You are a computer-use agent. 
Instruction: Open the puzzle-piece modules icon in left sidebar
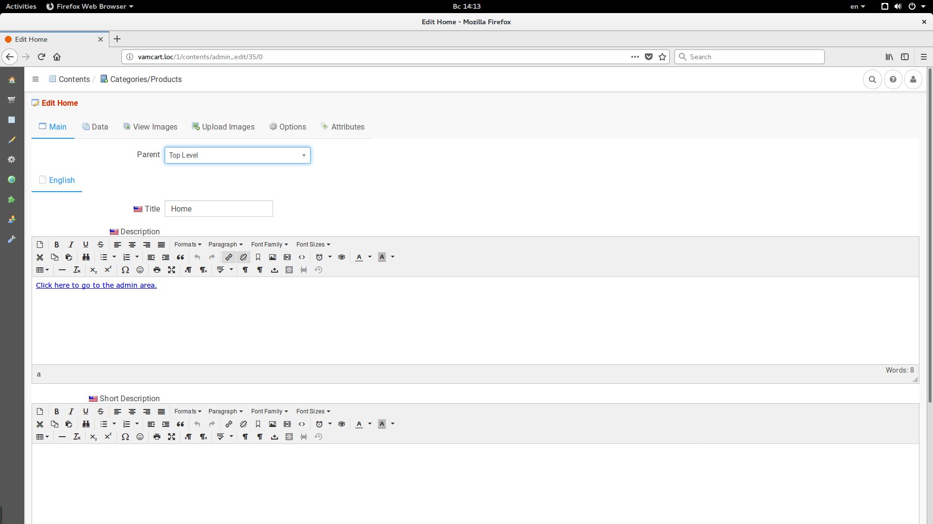pos(12,199)
